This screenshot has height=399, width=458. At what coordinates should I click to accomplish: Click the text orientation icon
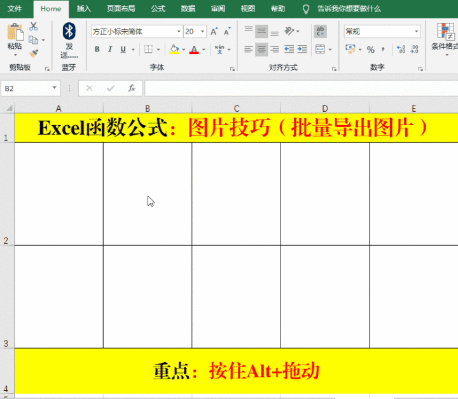click(289, 31)
